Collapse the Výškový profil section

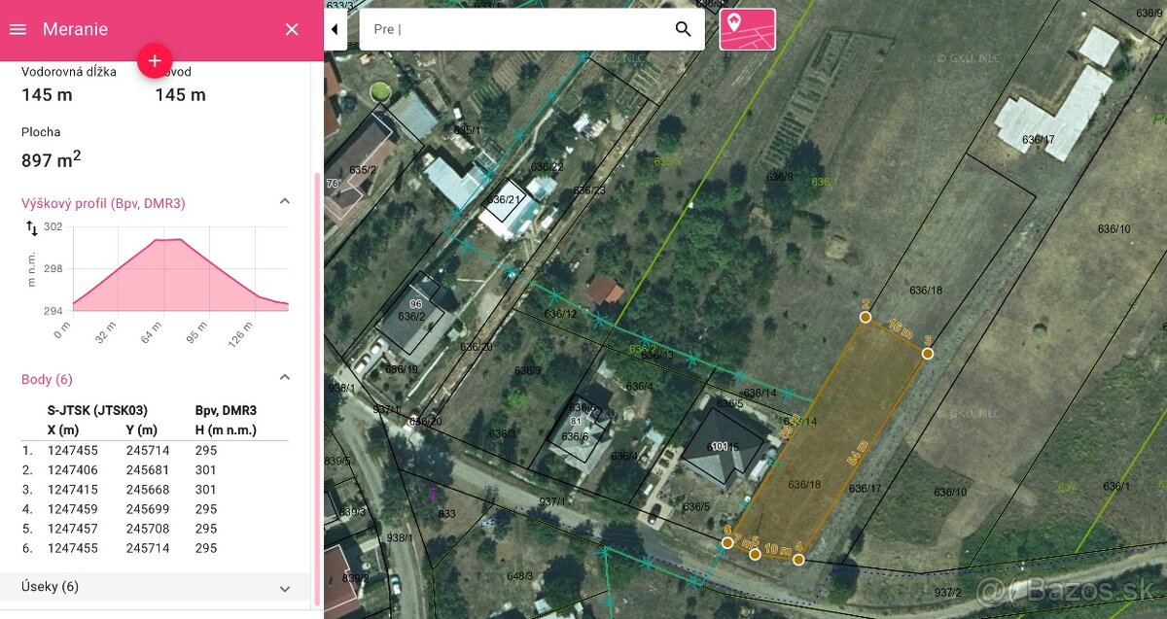[285, 202]
